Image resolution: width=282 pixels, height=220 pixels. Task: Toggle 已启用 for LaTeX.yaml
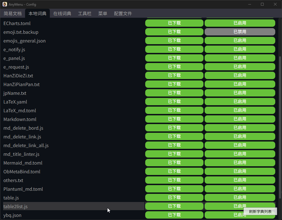tap(240, 102)
